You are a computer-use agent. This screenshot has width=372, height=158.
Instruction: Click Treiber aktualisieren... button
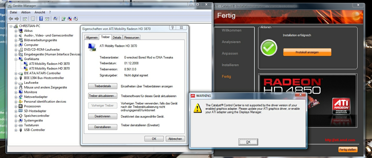pyautogui.click(x=102, y=96)
